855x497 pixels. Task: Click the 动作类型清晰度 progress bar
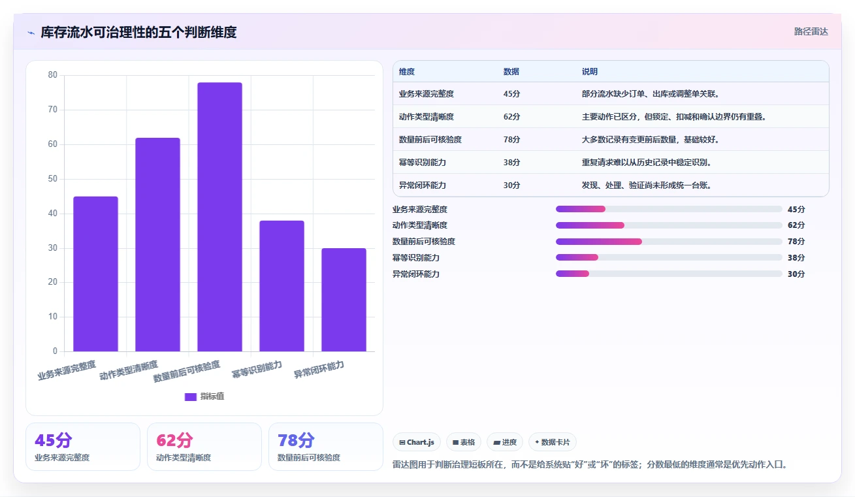669,225
